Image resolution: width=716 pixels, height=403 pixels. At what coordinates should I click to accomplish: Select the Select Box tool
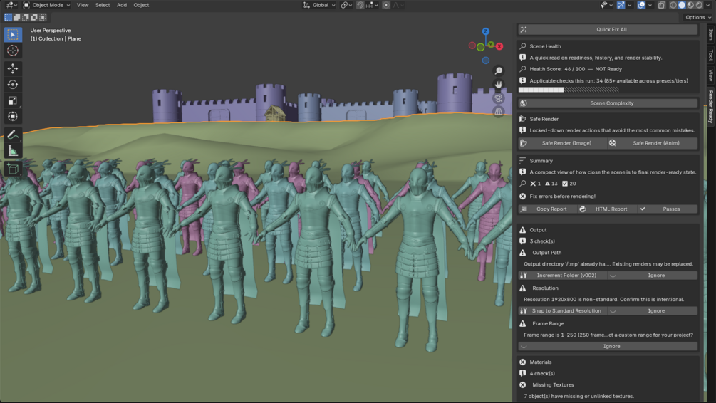click(x=12, y=34)
